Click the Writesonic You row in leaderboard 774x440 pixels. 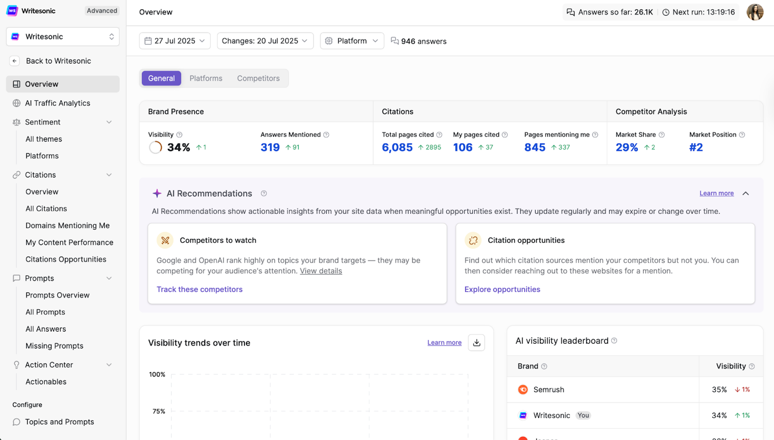[635, 415]
